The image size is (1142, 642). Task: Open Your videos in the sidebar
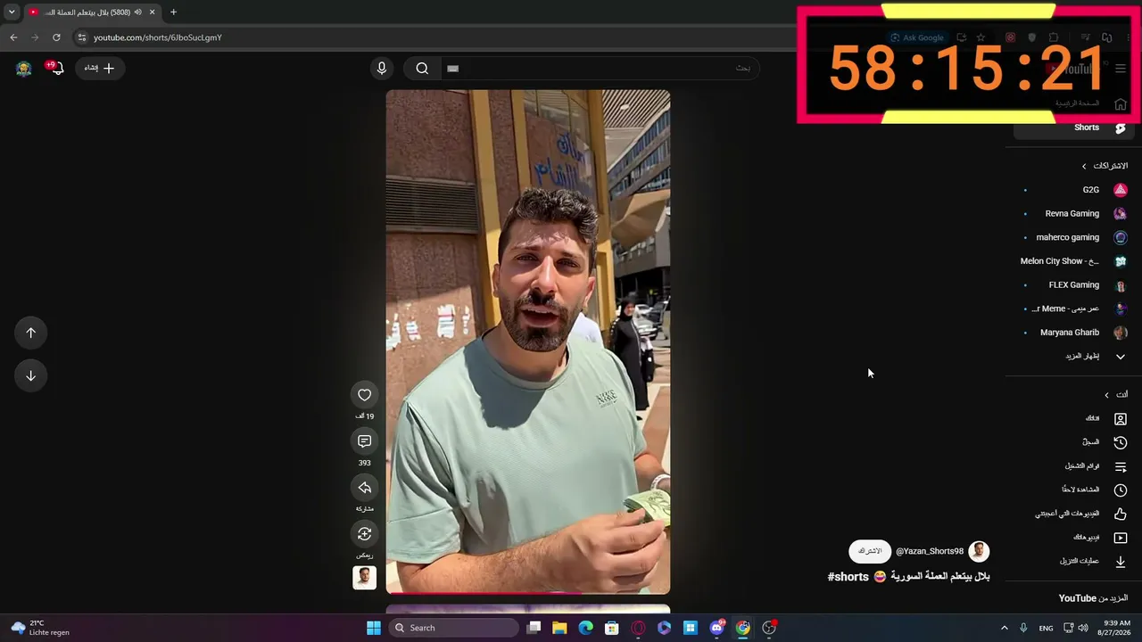click(x=1073, y=538)
